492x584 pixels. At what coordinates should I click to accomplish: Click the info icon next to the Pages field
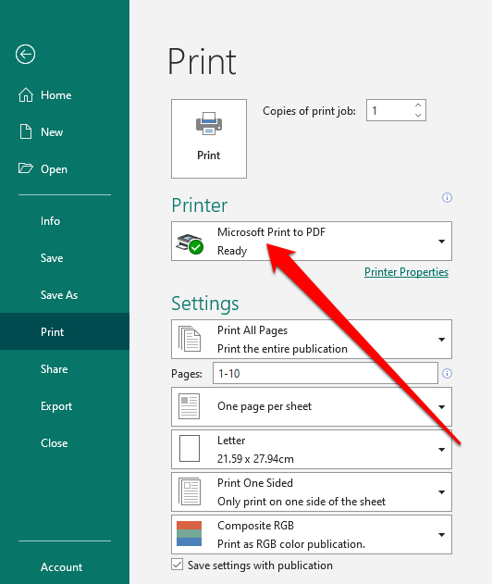pyautogui.click(x=447, y=373)
